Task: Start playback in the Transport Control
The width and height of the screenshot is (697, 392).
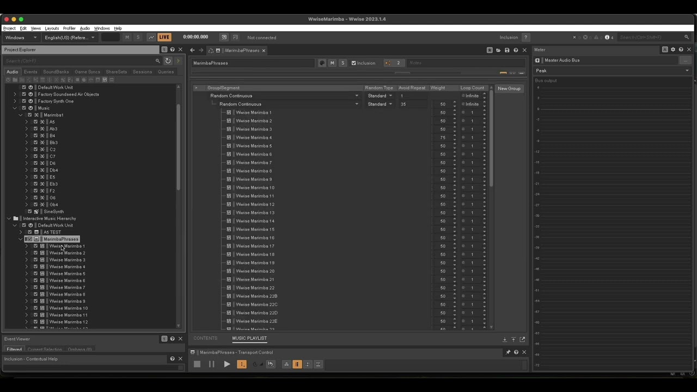Action: tap(227, 364)
